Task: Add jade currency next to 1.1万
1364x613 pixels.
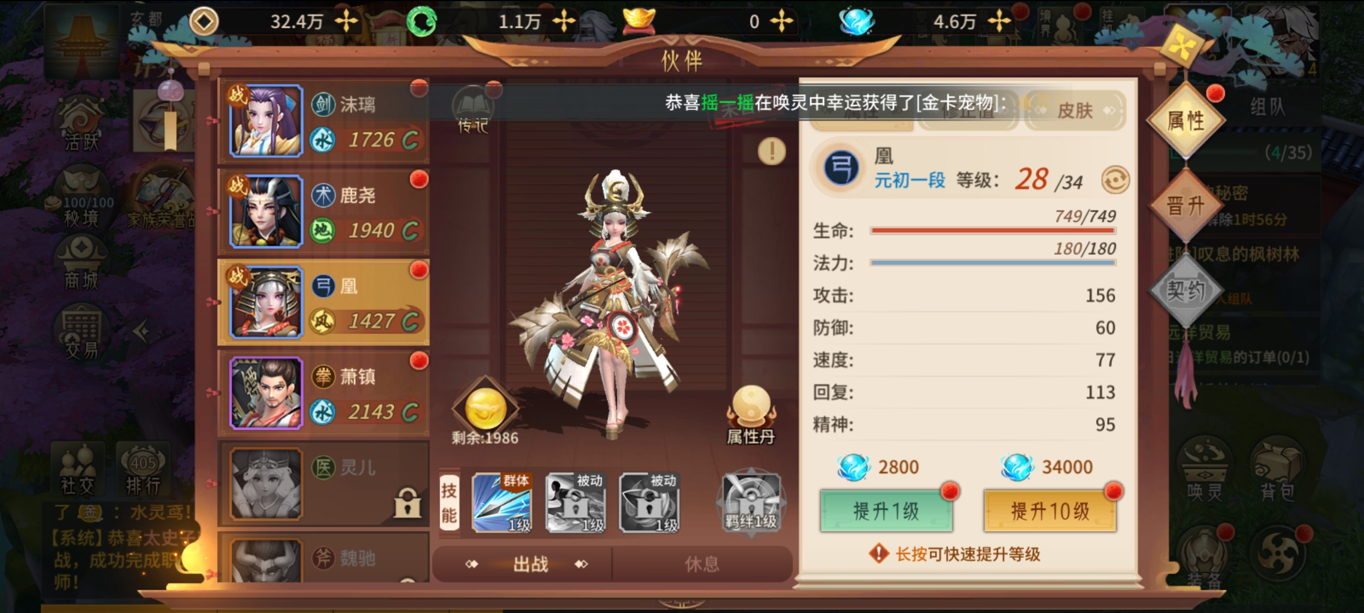Action: (564, 22)
